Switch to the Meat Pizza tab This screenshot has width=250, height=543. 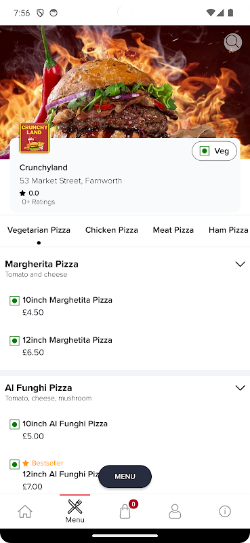coord(173,230)
